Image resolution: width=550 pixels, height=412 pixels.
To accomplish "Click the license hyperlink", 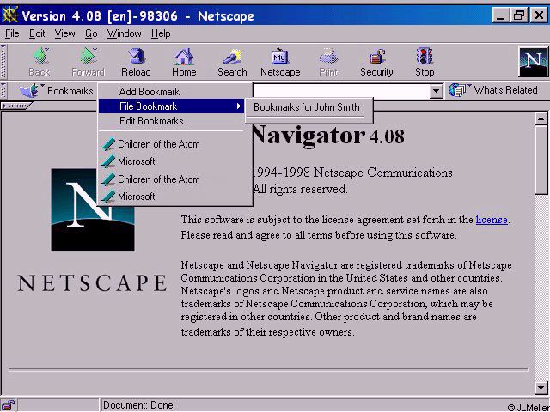I will [492, 220].
